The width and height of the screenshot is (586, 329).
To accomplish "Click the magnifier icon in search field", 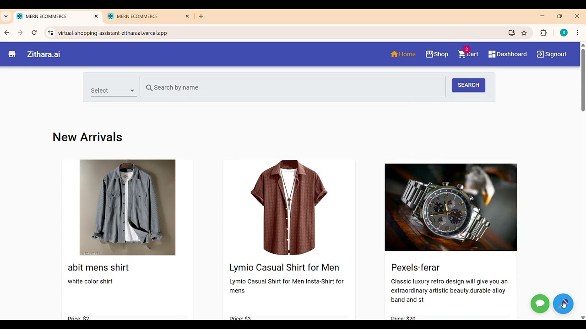I will [149, 88].
